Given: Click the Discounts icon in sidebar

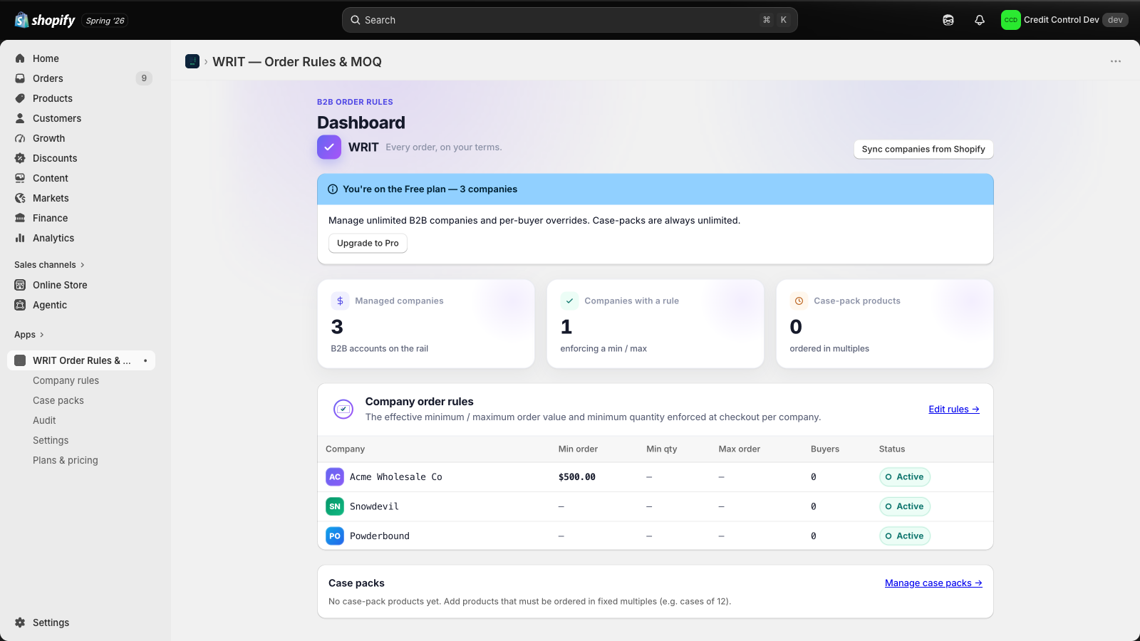Looking at the screenshot, I should coord(20,158).
